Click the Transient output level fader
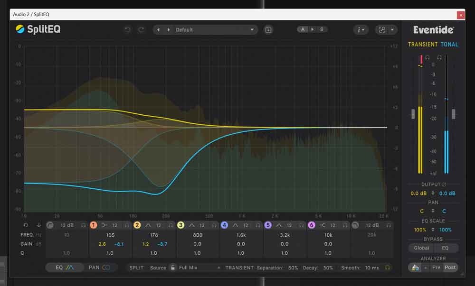Screen dimensions: 475x286 click(x=413, y=114)
